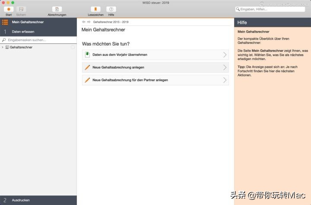The image size is (311, 205).
Task: Click the Start toolbar icon
Action: pyautogui.click(x=9, y=9)
